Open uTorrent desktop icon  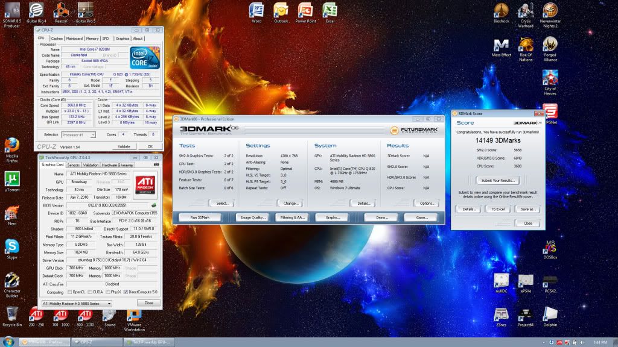12,181
